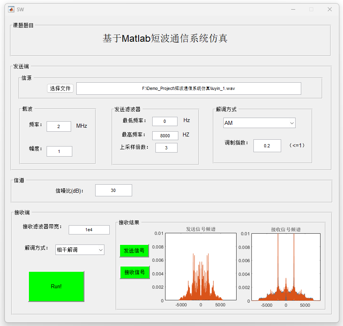The width and height of the screenshot is (343, 326).
Task: Click the carrier 频率 input field
Action: tap(59, 126)
